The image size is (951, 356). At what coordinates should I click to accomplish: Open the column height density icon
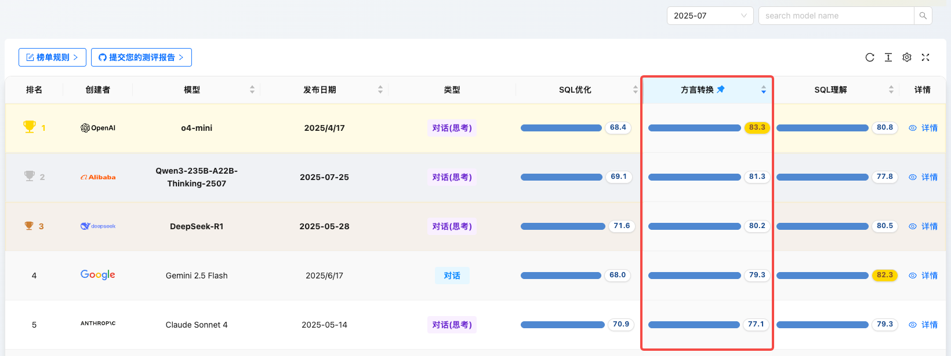pos(888,57)
